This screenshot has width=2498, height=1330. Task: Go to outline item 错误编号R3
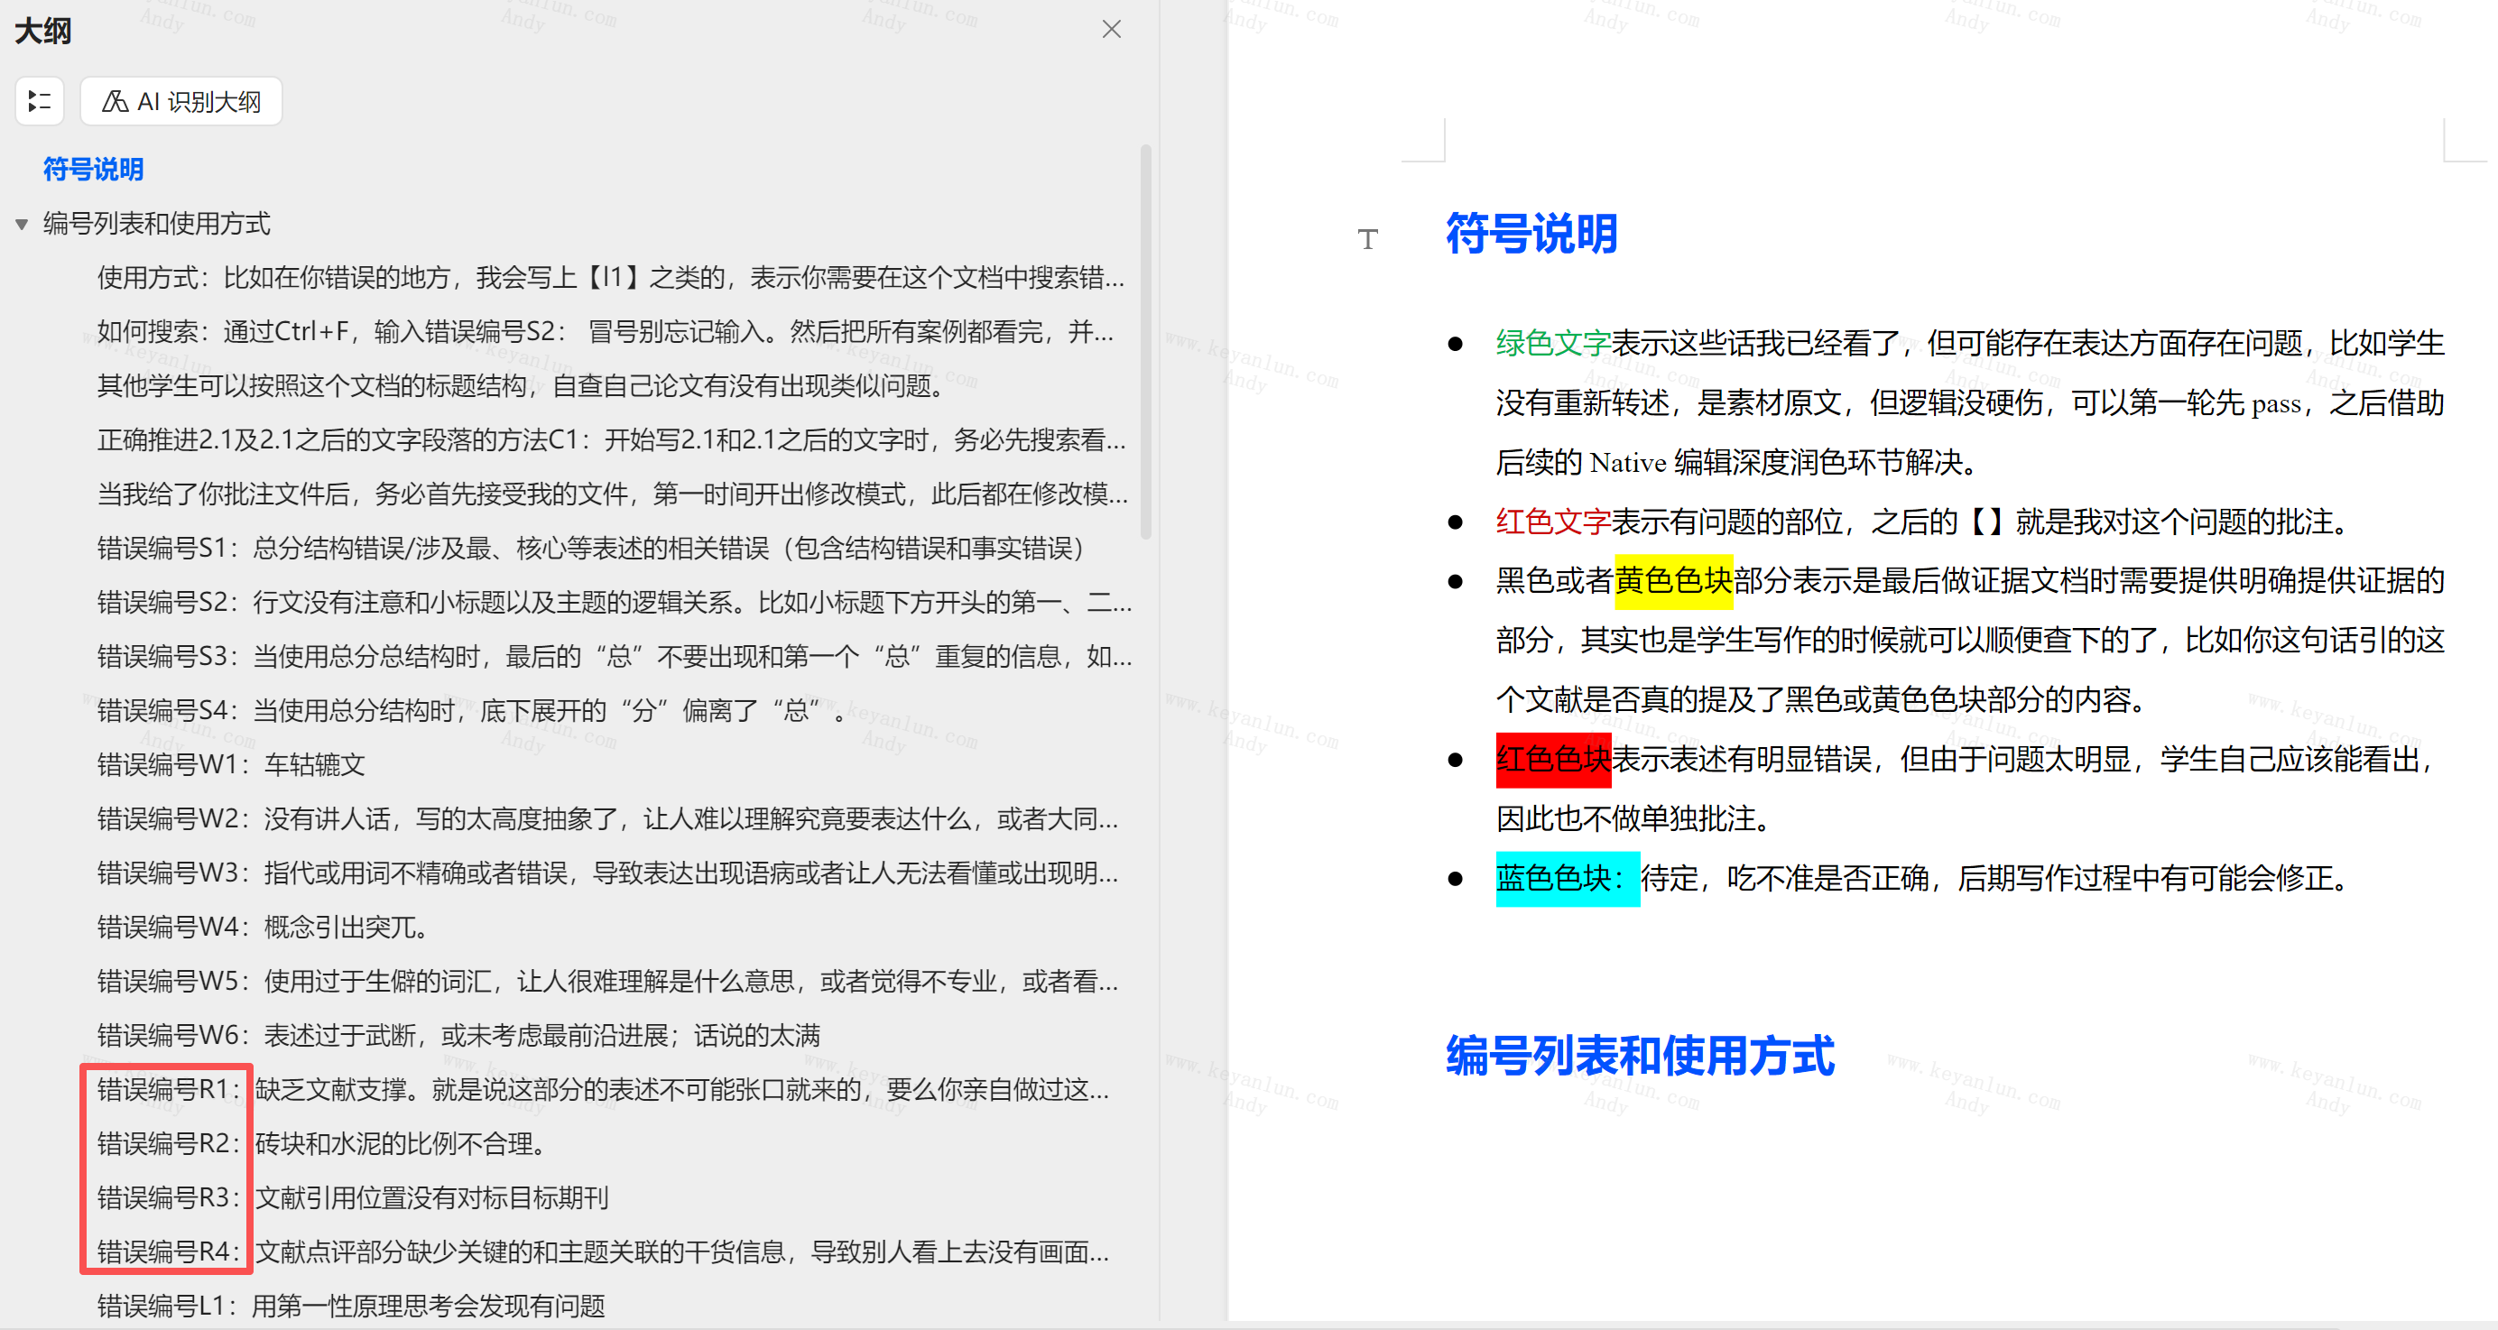[353, 1199]
